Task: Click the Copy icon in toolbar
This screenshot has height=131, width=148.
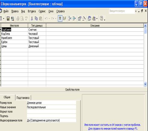Action: 36,19
